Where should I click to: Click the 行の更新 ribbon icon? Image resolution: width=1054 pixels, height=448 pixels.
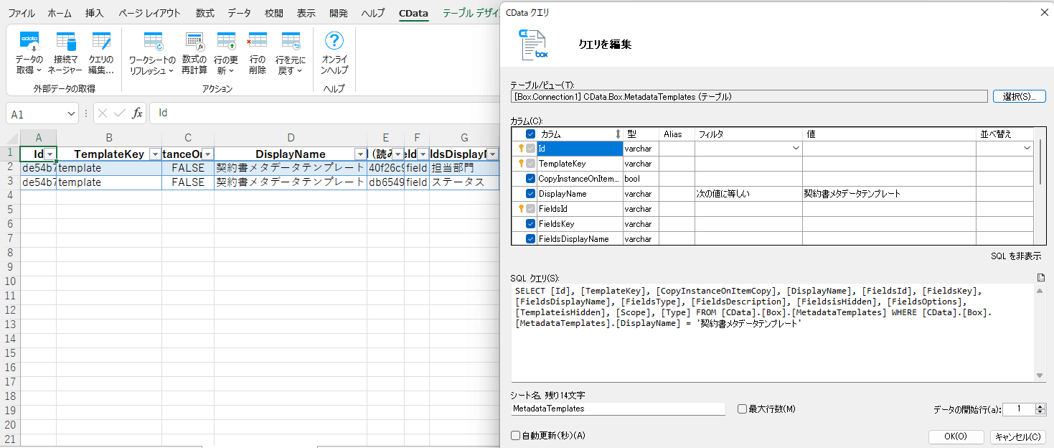pyautogui.click(x=226, y=53)
